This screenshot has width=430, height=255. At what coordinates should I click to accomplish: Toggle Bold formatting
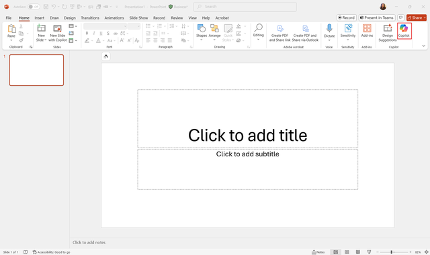pyautogui.click(x=87, y=33)
